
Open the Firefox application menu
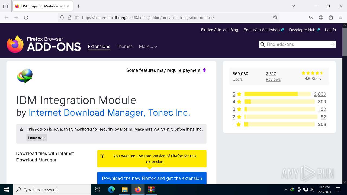pyautogui.click(x=340, y=17)
